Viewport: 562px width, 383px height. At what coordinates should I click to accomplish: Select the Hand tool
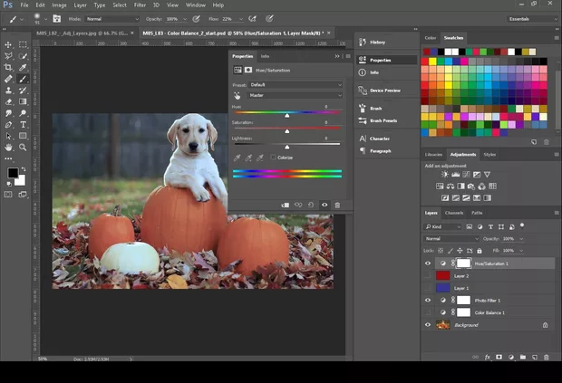[x=9, y=147]
